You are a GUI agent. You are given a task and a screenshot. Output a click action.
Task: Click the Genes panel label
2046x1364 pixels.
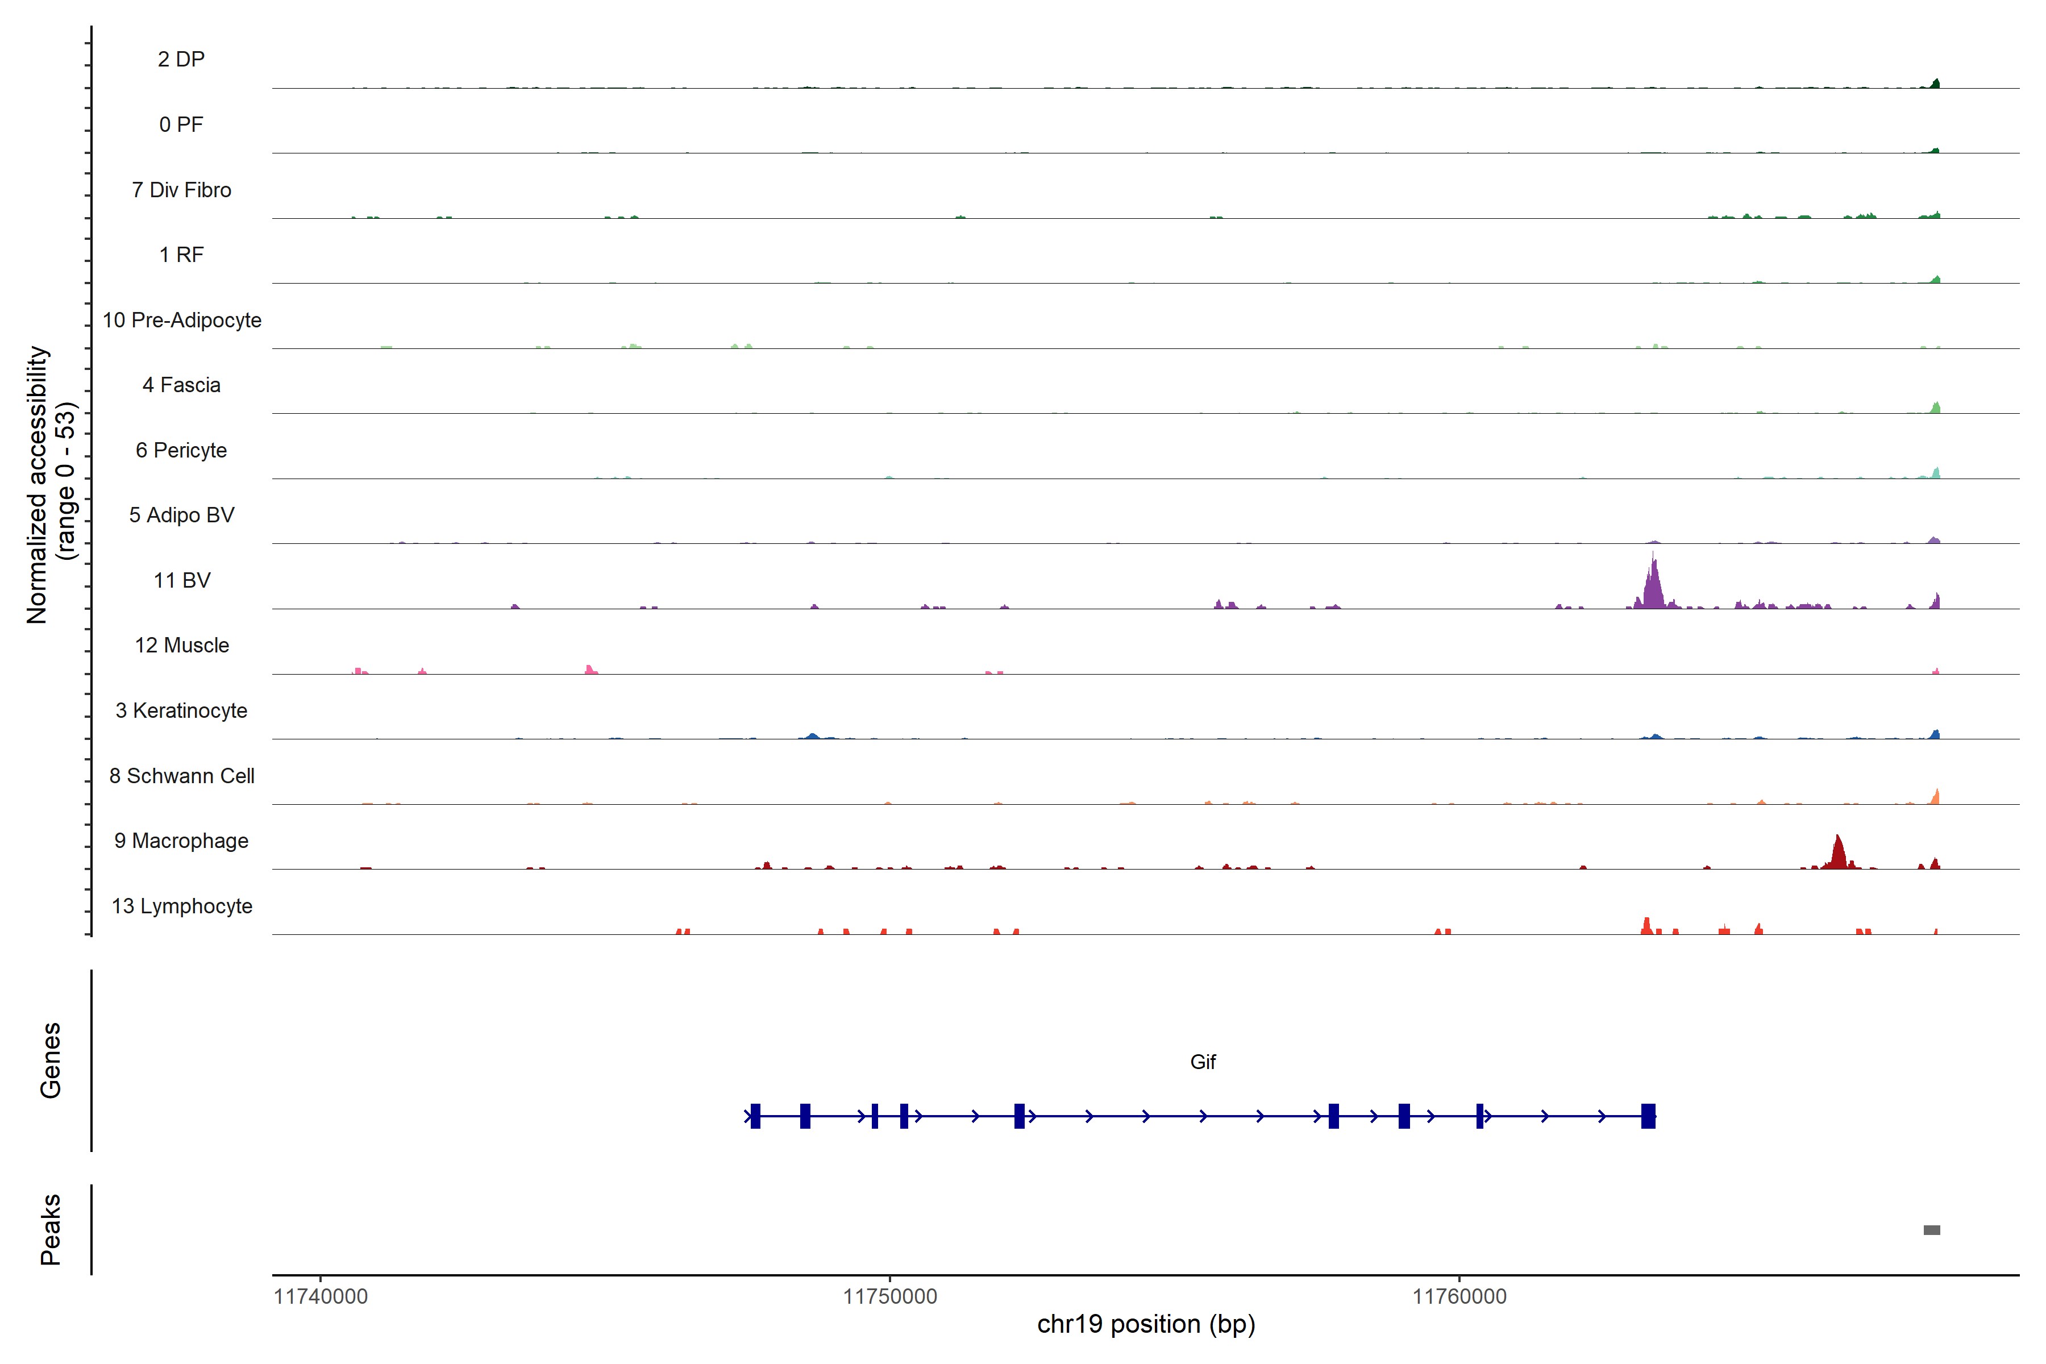pyautogui.click(x=51, y=1061)
